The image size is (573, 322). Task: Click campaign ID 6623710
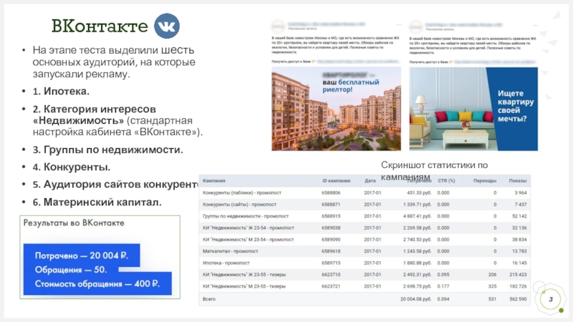[331, 275]
